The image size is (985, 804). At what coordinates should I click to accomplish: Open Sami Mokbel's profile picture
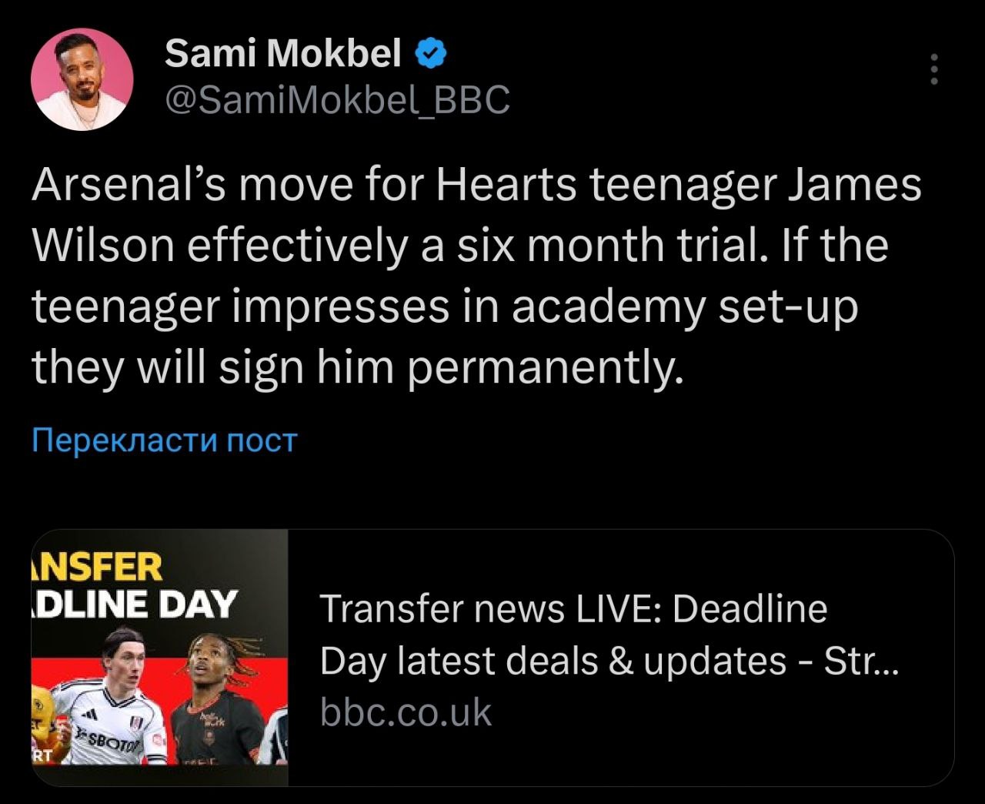click(82, 79)
